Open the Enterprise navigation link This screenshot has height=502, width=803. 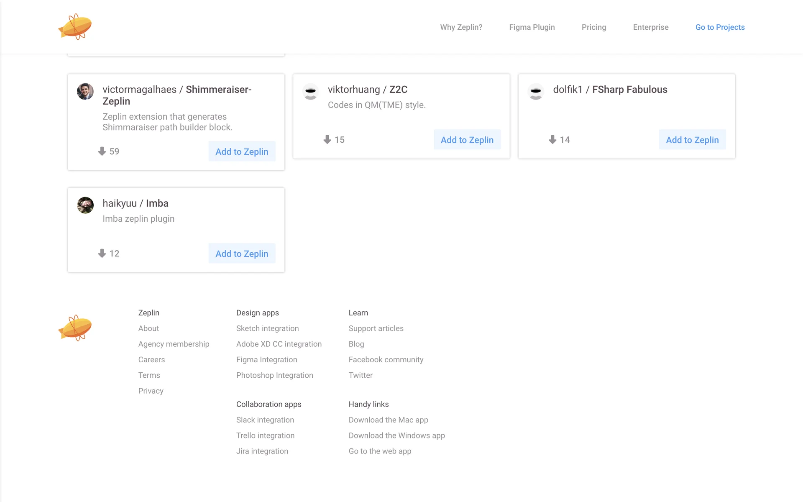(x=650, y=27)
